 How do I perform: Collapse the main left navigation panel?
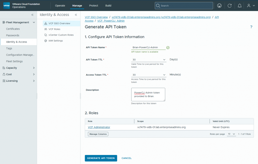pos(33,15)
